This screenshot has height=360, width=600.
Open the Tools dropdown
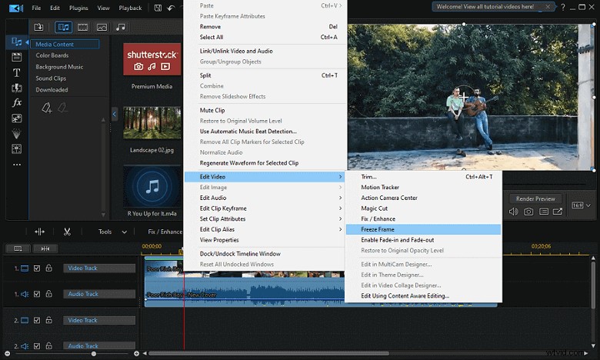tap(112, 232)
